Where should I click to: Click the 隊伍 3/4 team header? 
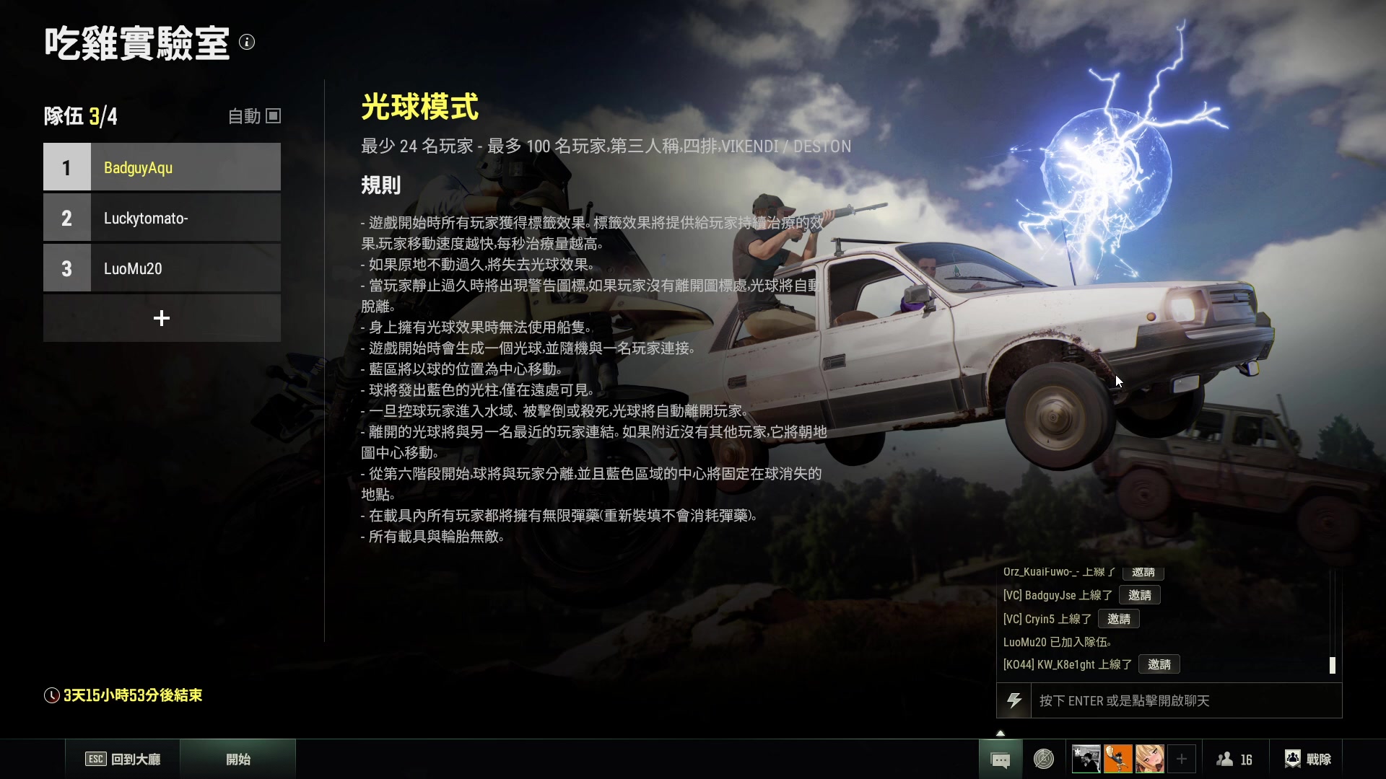[80, 116]
